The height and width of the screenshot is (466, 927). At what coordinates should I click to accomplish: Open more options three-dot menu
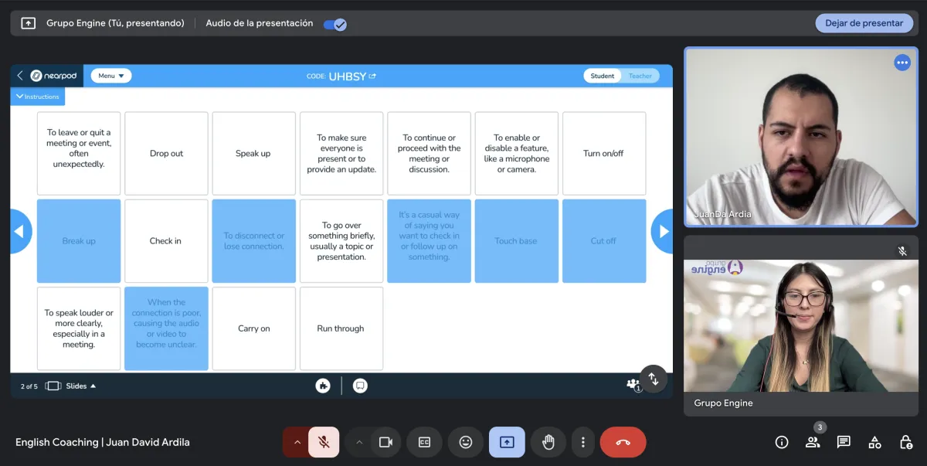(x=583, y=442)
